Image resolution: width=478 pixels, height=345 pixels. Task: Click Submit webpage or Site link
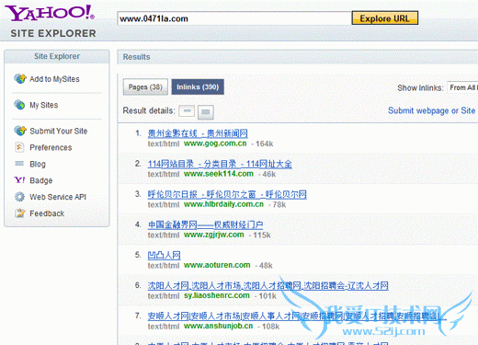point(432,110)
